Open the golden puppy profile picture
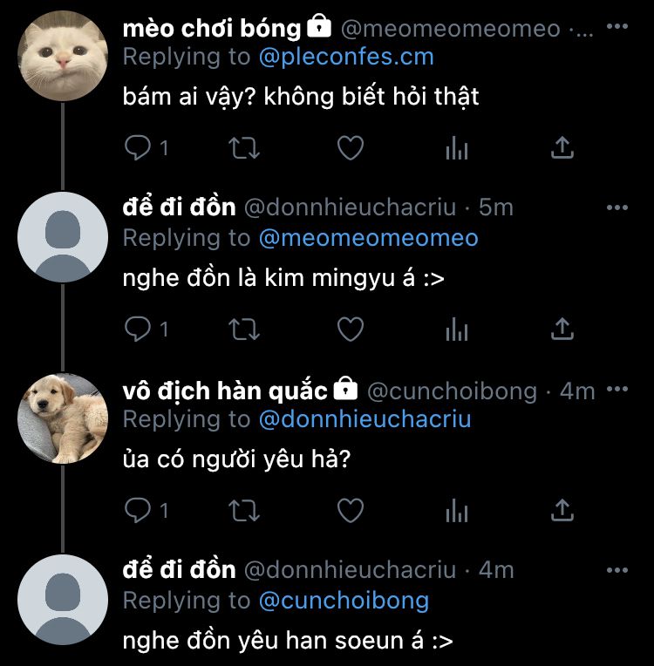The height and width of the screenshot is (666, 654). [x=63, y=418]
